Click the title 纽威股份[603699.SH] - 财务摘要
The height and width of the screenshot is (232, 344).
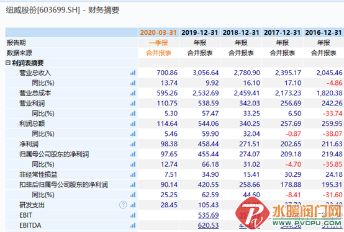pyautogui.click(x=63, y=10)
